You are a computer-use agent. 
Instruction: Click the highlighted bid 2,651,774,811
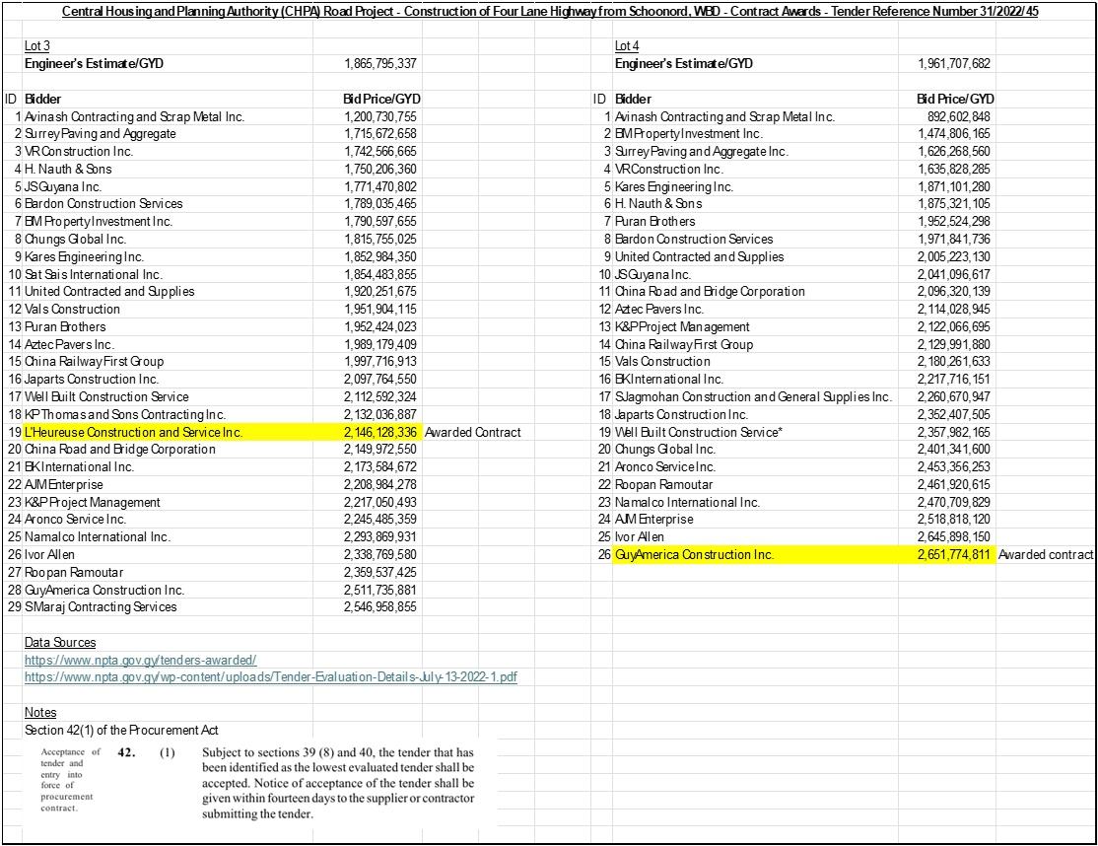[x=954, y=555]
